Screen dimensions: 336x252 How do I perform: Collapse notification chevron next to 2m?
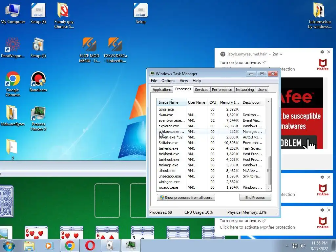pos(281,54)
